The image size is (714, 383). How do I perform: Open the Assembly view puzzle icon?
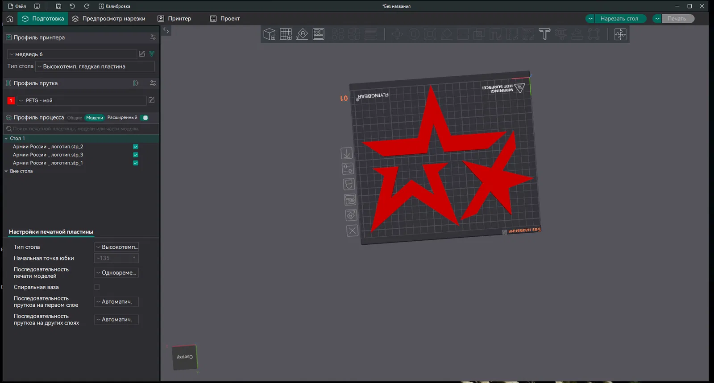(620, 34)
